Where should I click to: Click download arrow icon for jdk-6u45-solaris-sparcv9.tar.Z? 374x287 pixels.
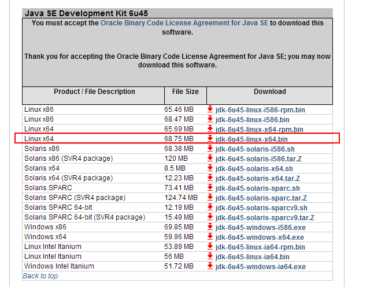[x=210, y=217]
